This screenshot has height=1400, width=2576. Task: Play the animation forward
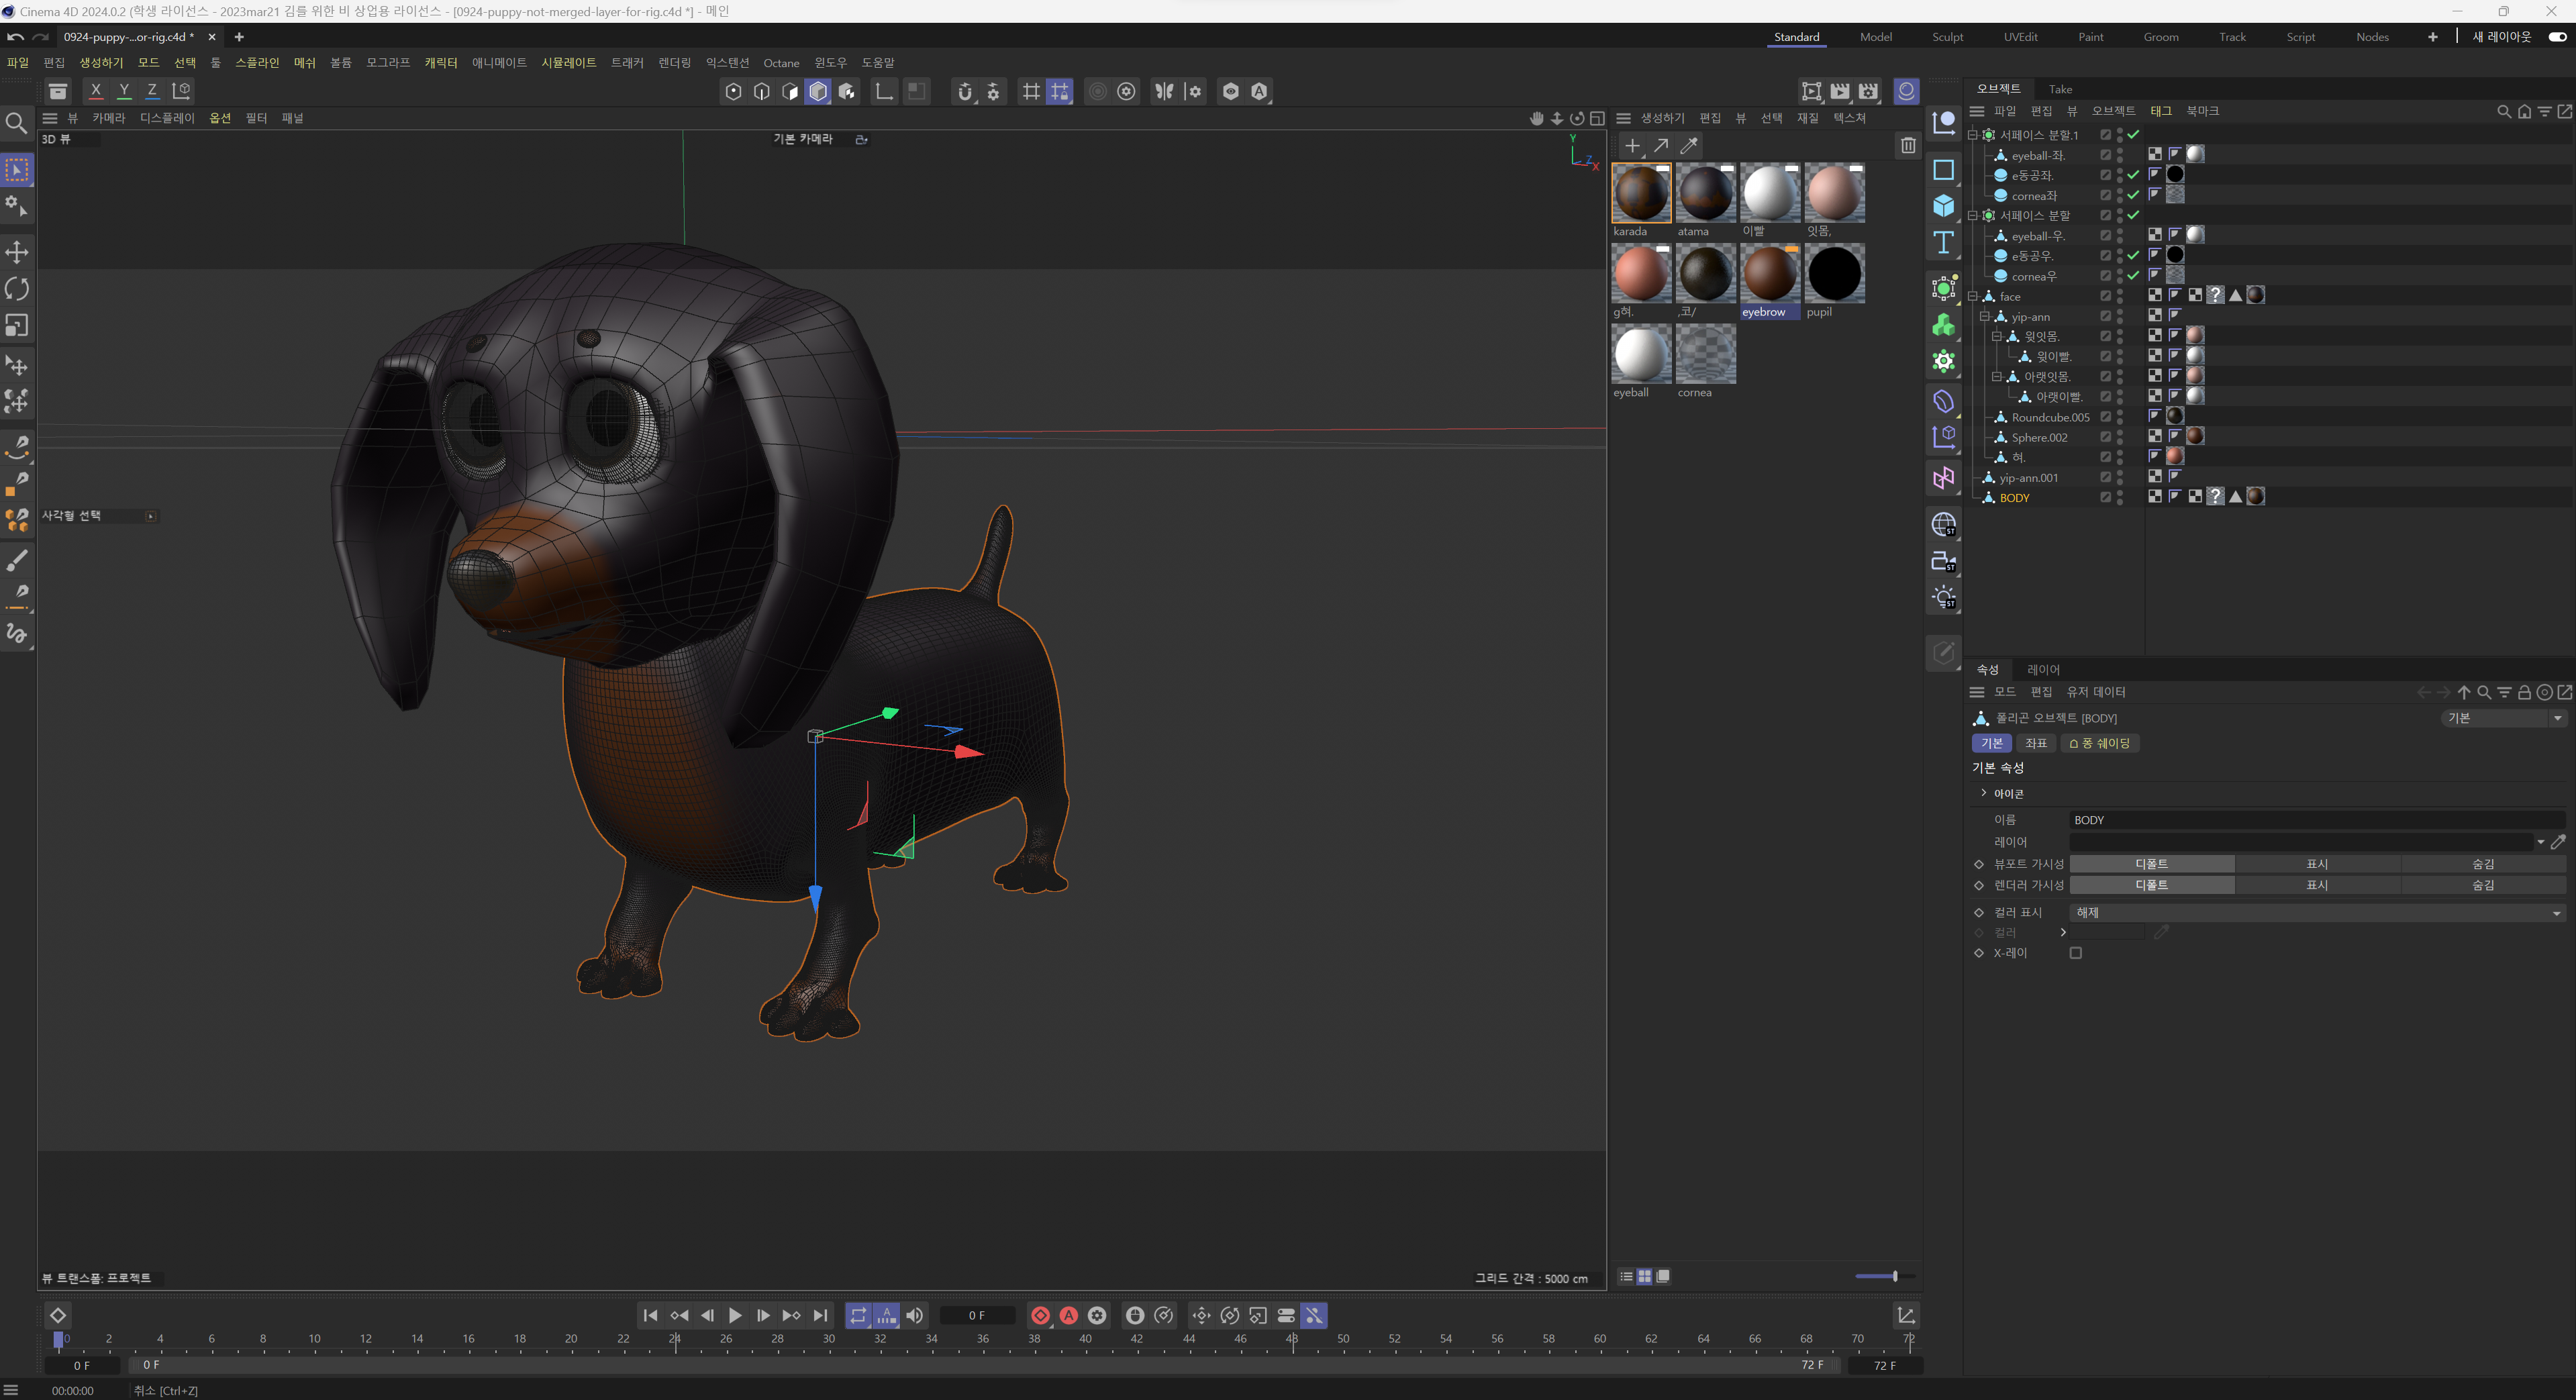735,1315
